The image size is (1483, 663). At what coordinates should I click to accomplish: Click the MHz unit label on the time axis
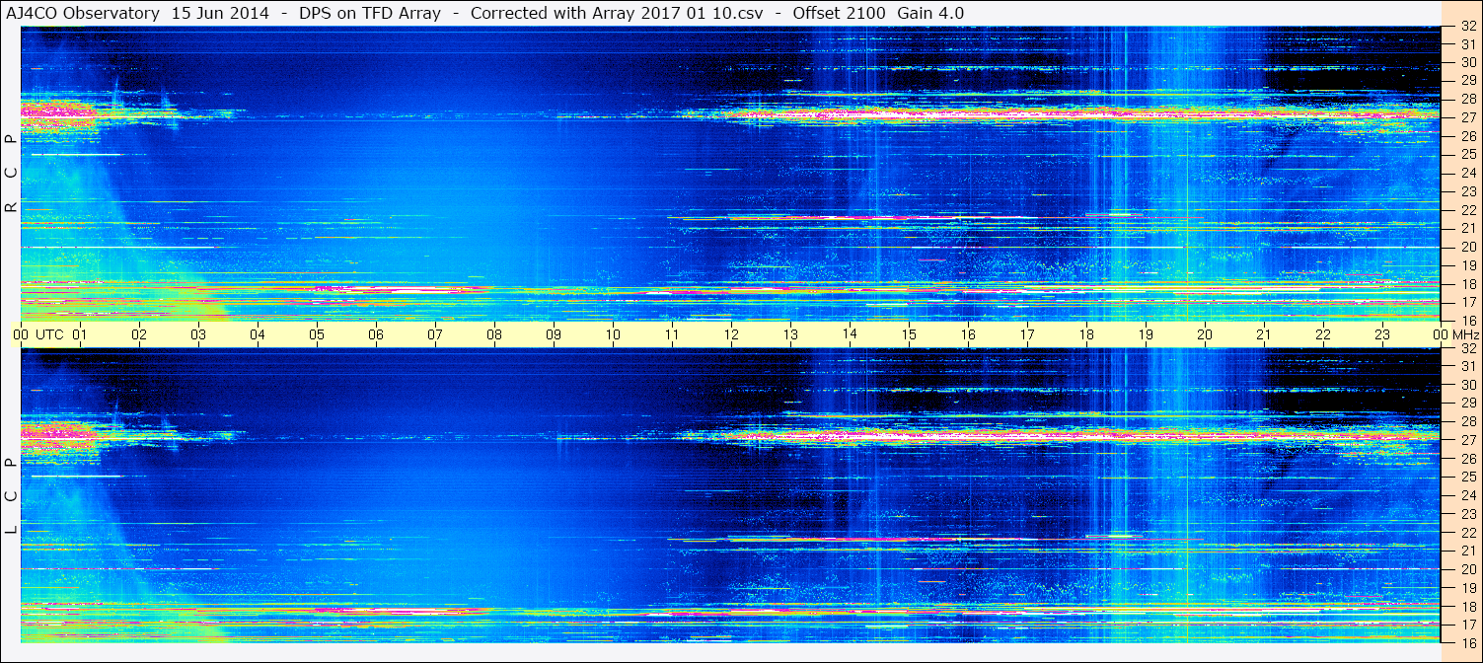click(x=1465, y=334)
